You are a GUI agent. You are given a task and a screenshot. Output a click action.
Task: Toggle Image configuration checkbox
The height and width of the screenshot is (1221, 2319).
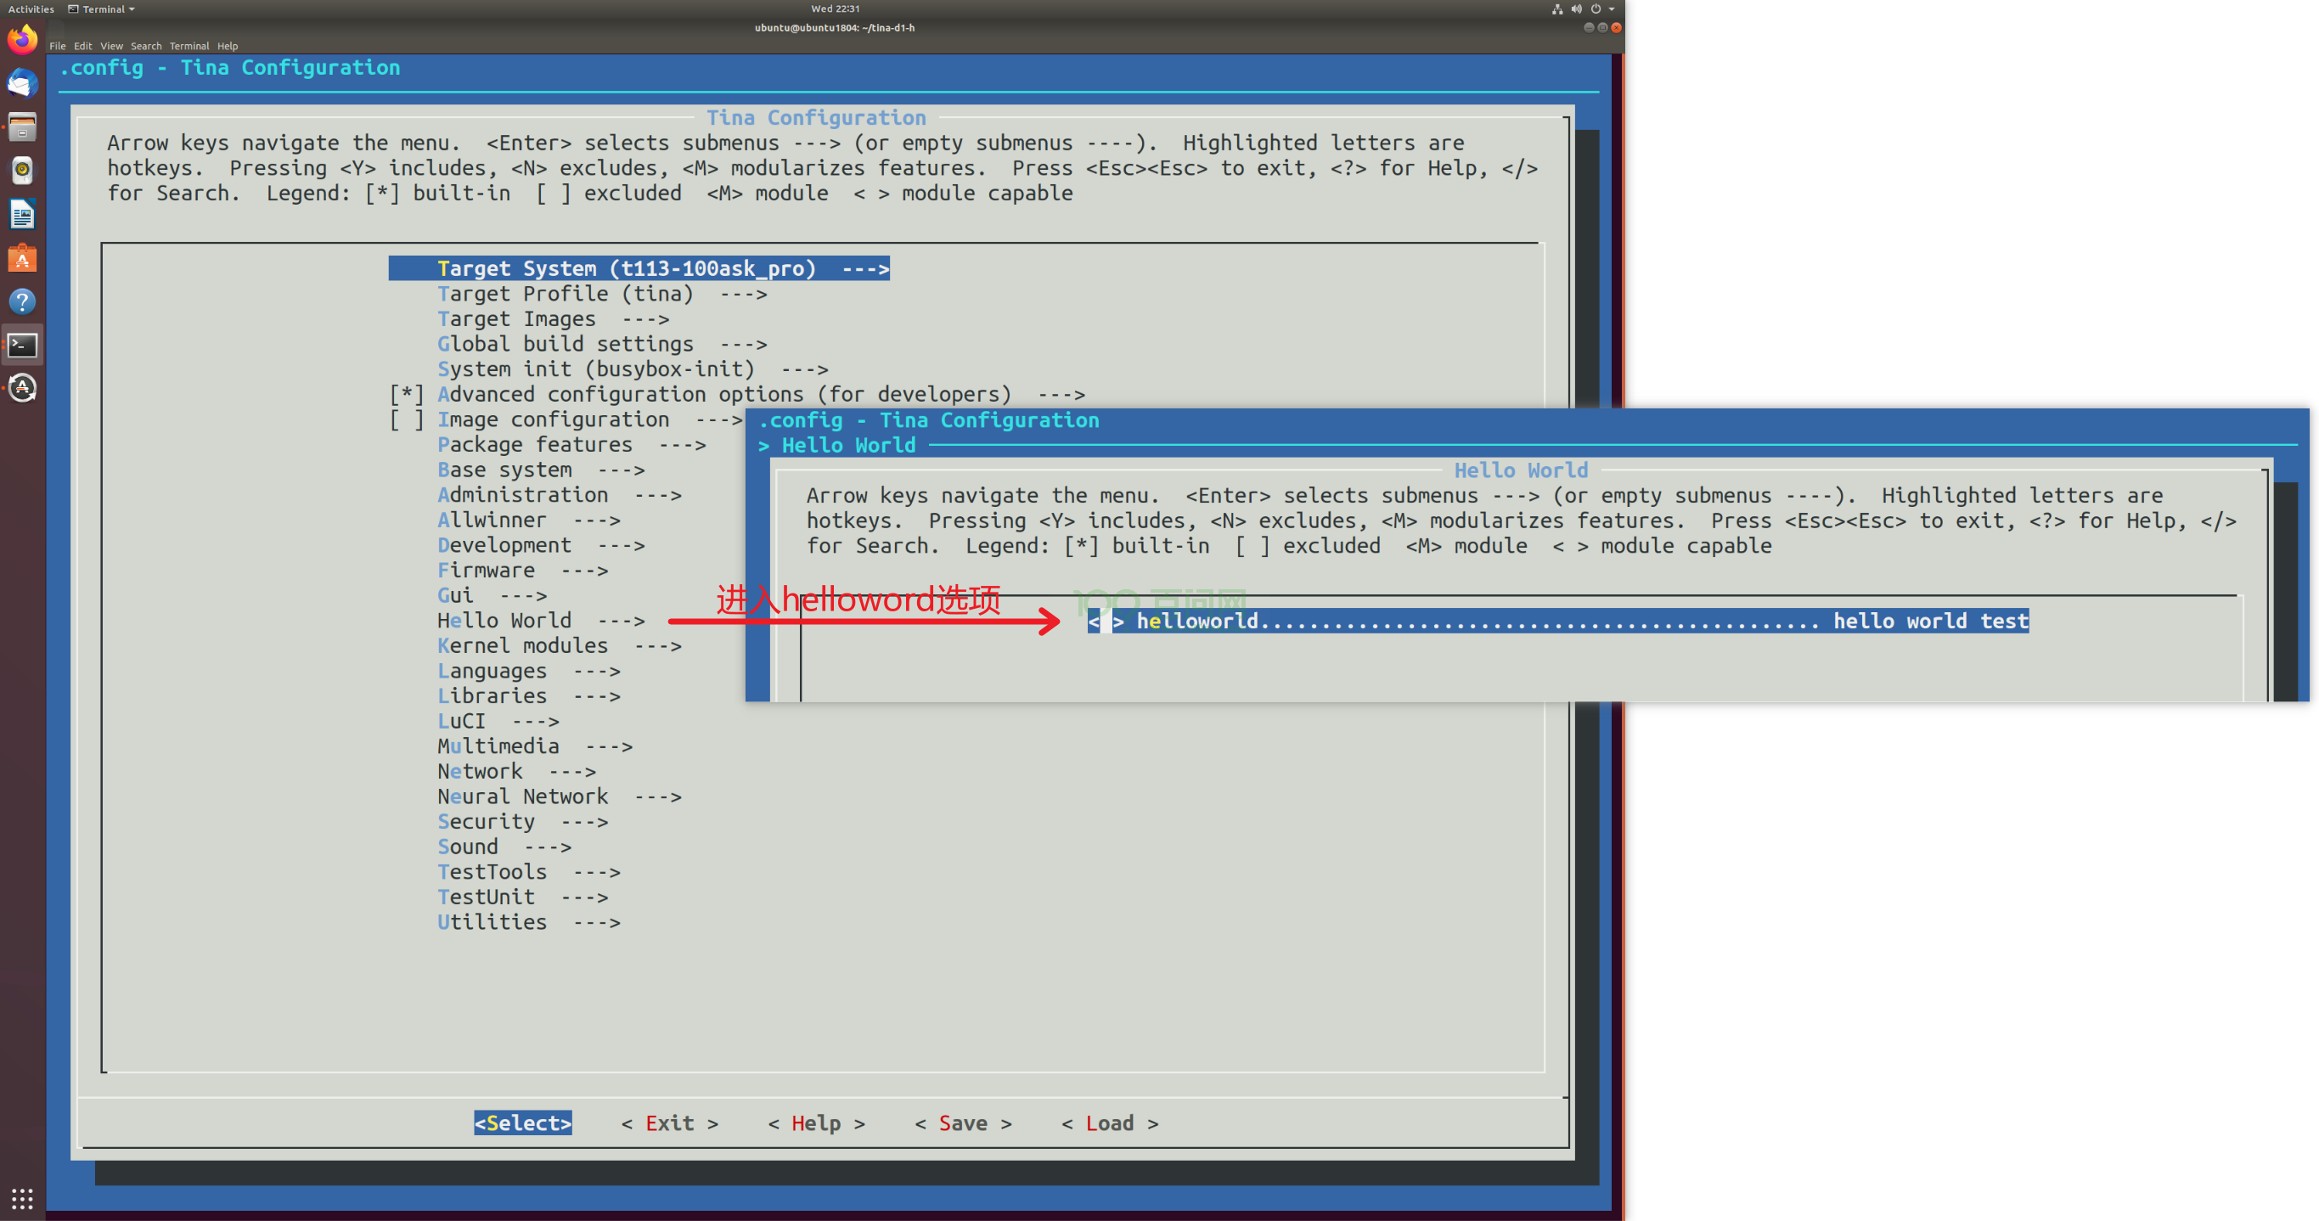point(406,419)
